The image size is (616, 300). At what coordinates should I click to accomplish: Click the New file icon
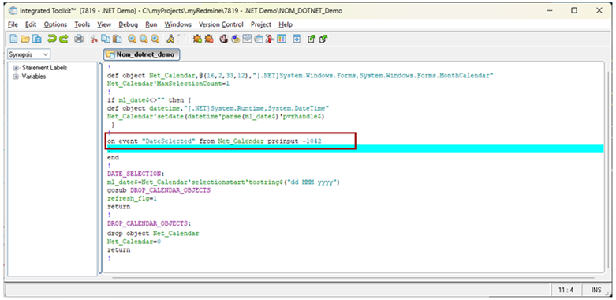[13, 39]
